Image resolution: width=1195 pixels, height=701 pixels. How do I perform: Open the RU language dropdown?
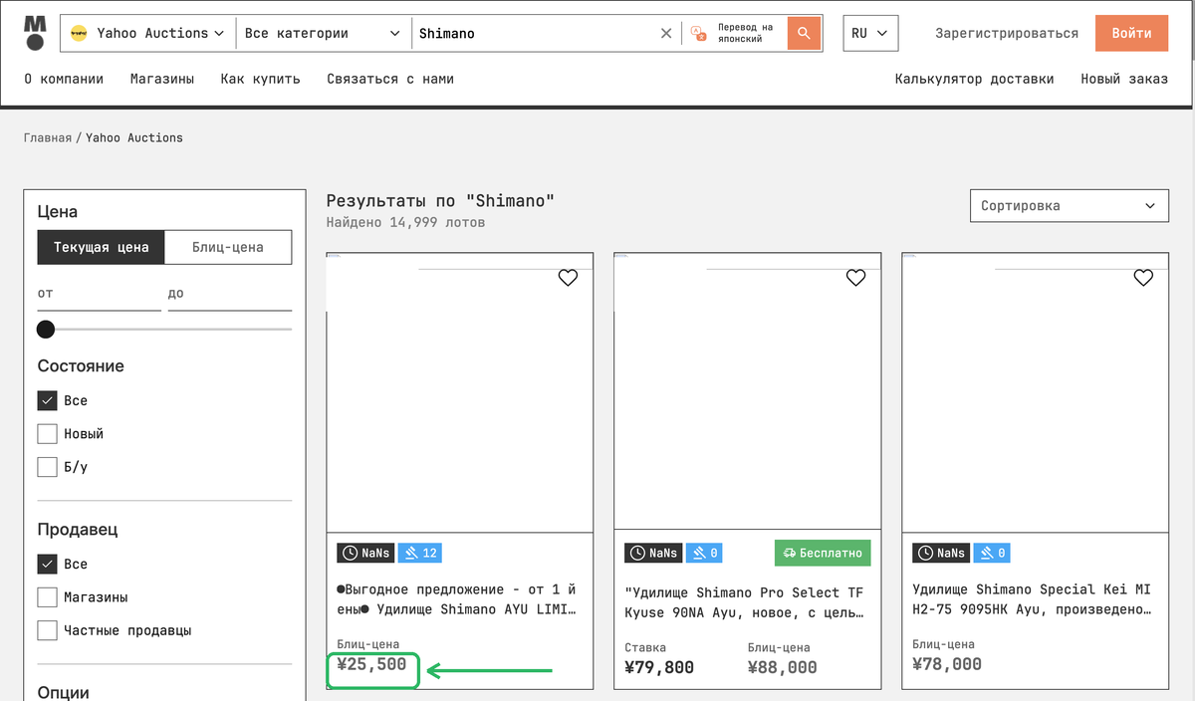tap(871, 33)
